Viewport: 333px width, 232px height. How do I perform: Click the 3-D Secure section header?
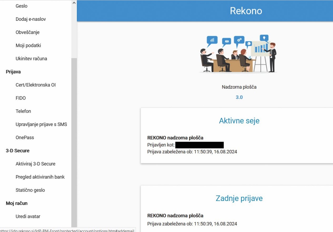(17, 151)
